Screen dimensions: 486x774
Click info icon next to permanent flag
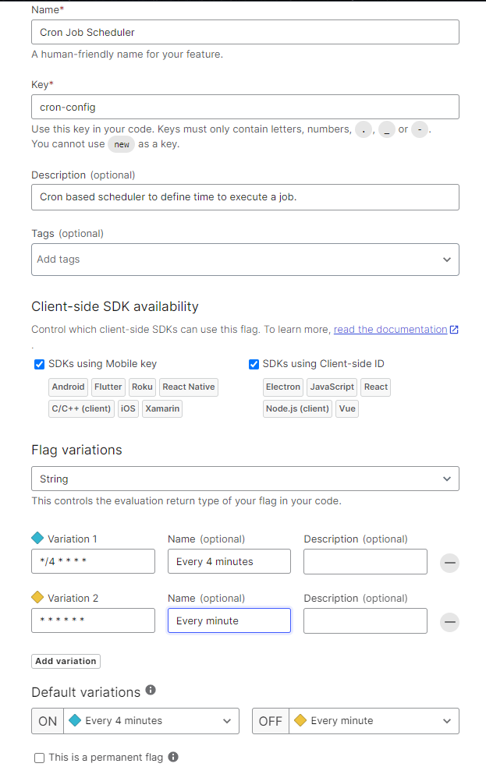(173, 757)
